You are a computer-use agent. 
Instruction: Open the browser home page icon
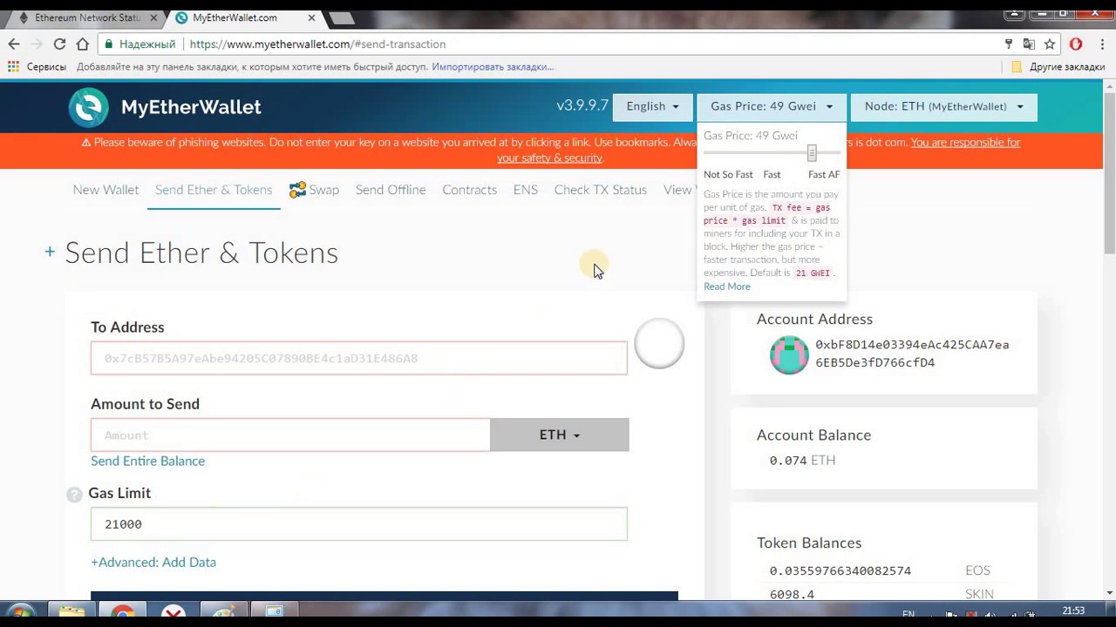tap(82, 44)
